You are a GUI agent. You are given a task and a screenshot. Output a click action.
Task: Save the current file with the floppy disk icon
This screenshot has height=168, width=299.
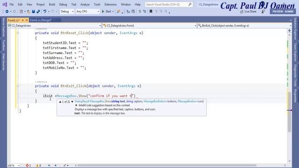[33, 12]
